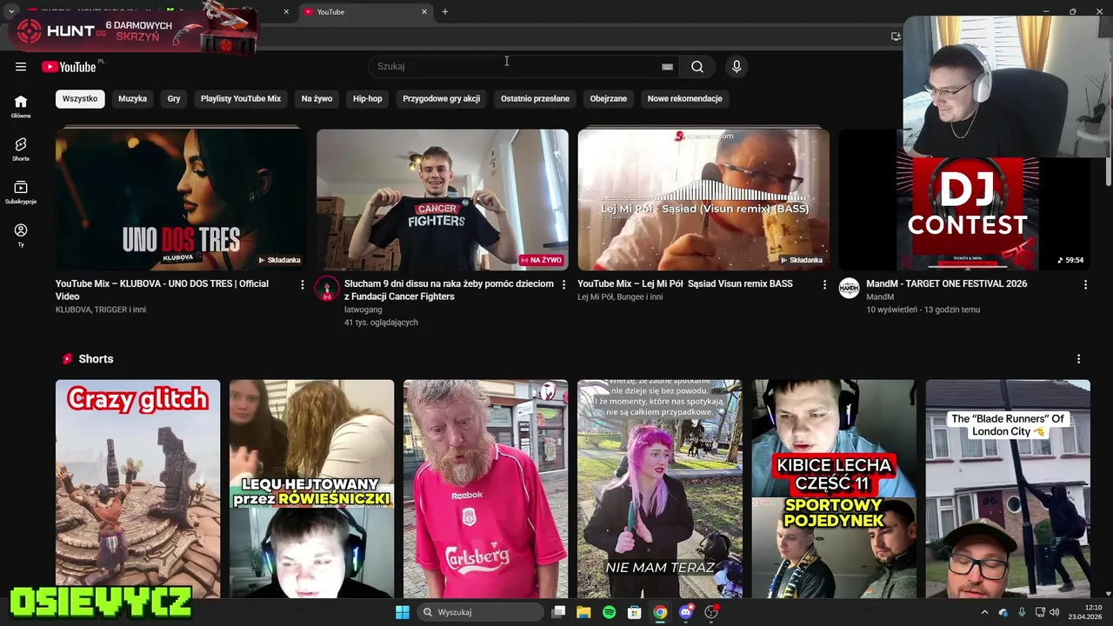
Task: Select the Ostatnio przesłane chip
Action: coord(535,98)
